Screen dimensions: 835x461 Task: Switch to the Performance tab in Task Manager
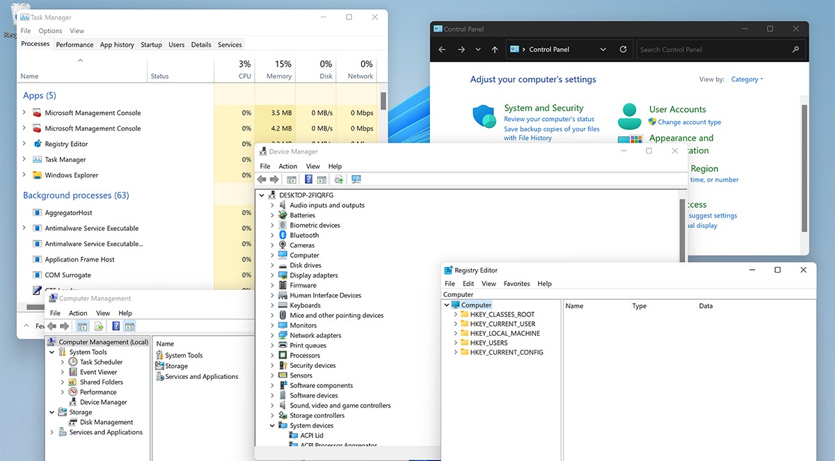coord(74,45)
